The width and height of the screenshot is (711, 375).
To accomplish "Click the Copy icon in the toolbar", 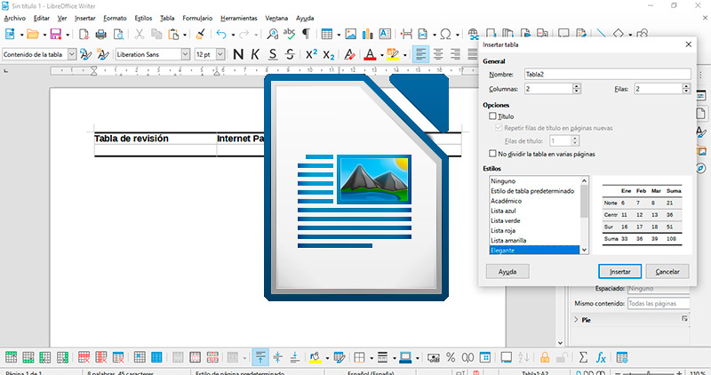I will (156, 34).
